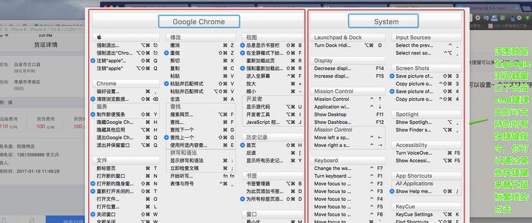Click the blue dot beside 关闭窗口

pyautogui.click(x=93, y=214)
